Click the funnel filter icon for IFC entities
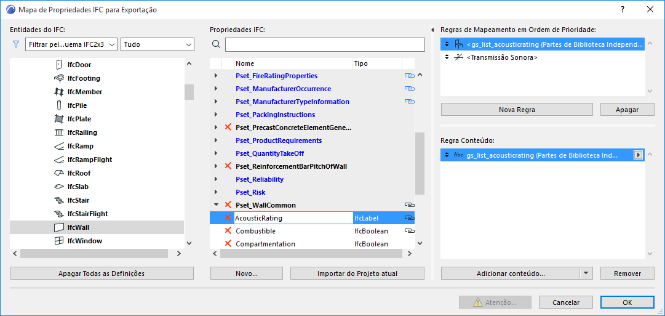This screenshot has height=316, width=665. pyautogui.click(x=16, y=44)
